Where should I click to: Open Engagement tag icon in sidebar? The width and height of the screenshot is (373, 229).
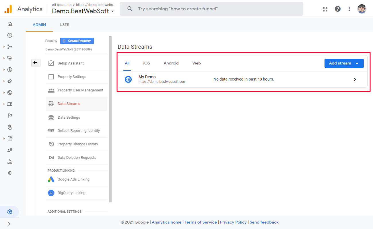pyautogui.click(x=10, y=58)
